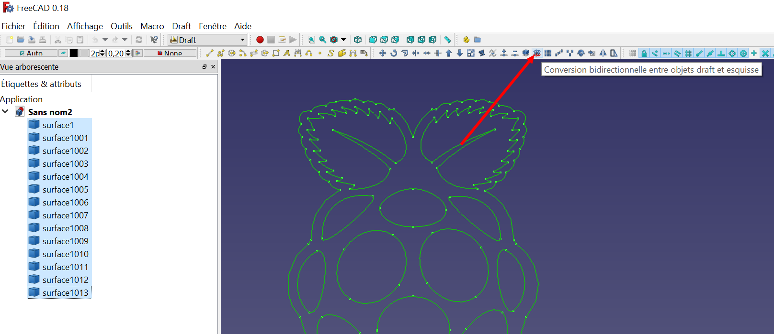Pick the gray face color swatch
Screen dimensions: 774x334
(84, 53)
